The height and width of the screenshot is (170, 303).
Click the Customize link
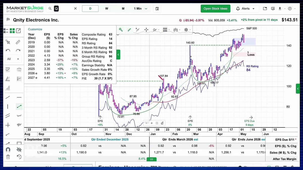(35, 29)
